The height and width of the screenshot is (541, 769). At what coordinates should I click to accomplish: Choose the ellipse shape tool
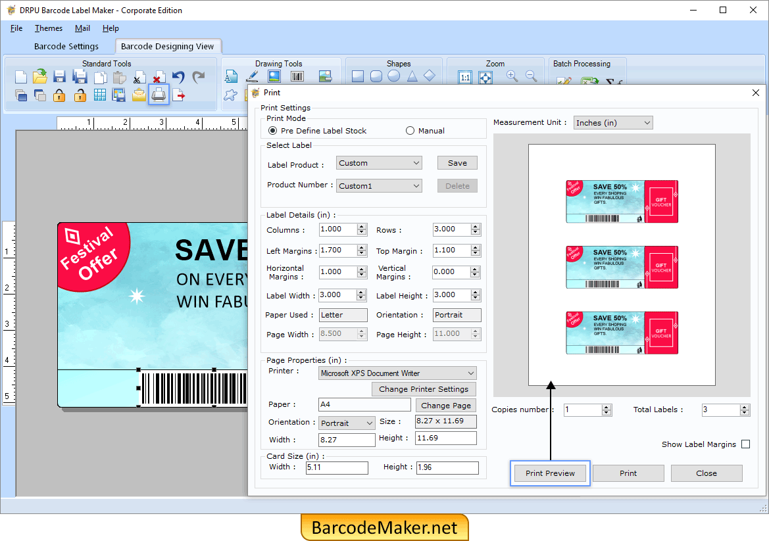point(393,76)
